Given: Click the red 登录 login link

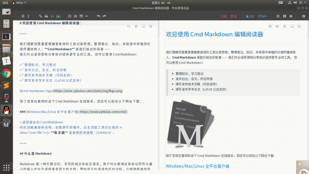Looking at the screenshot, I should (234, 16).
